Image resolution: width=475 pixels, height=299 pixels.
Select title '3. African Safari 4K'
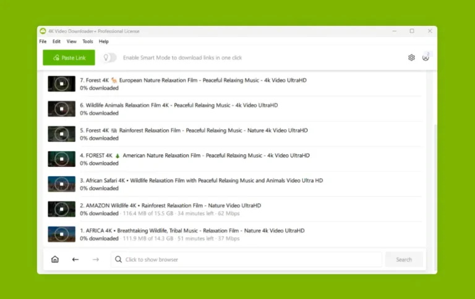(x=202, y=180)
